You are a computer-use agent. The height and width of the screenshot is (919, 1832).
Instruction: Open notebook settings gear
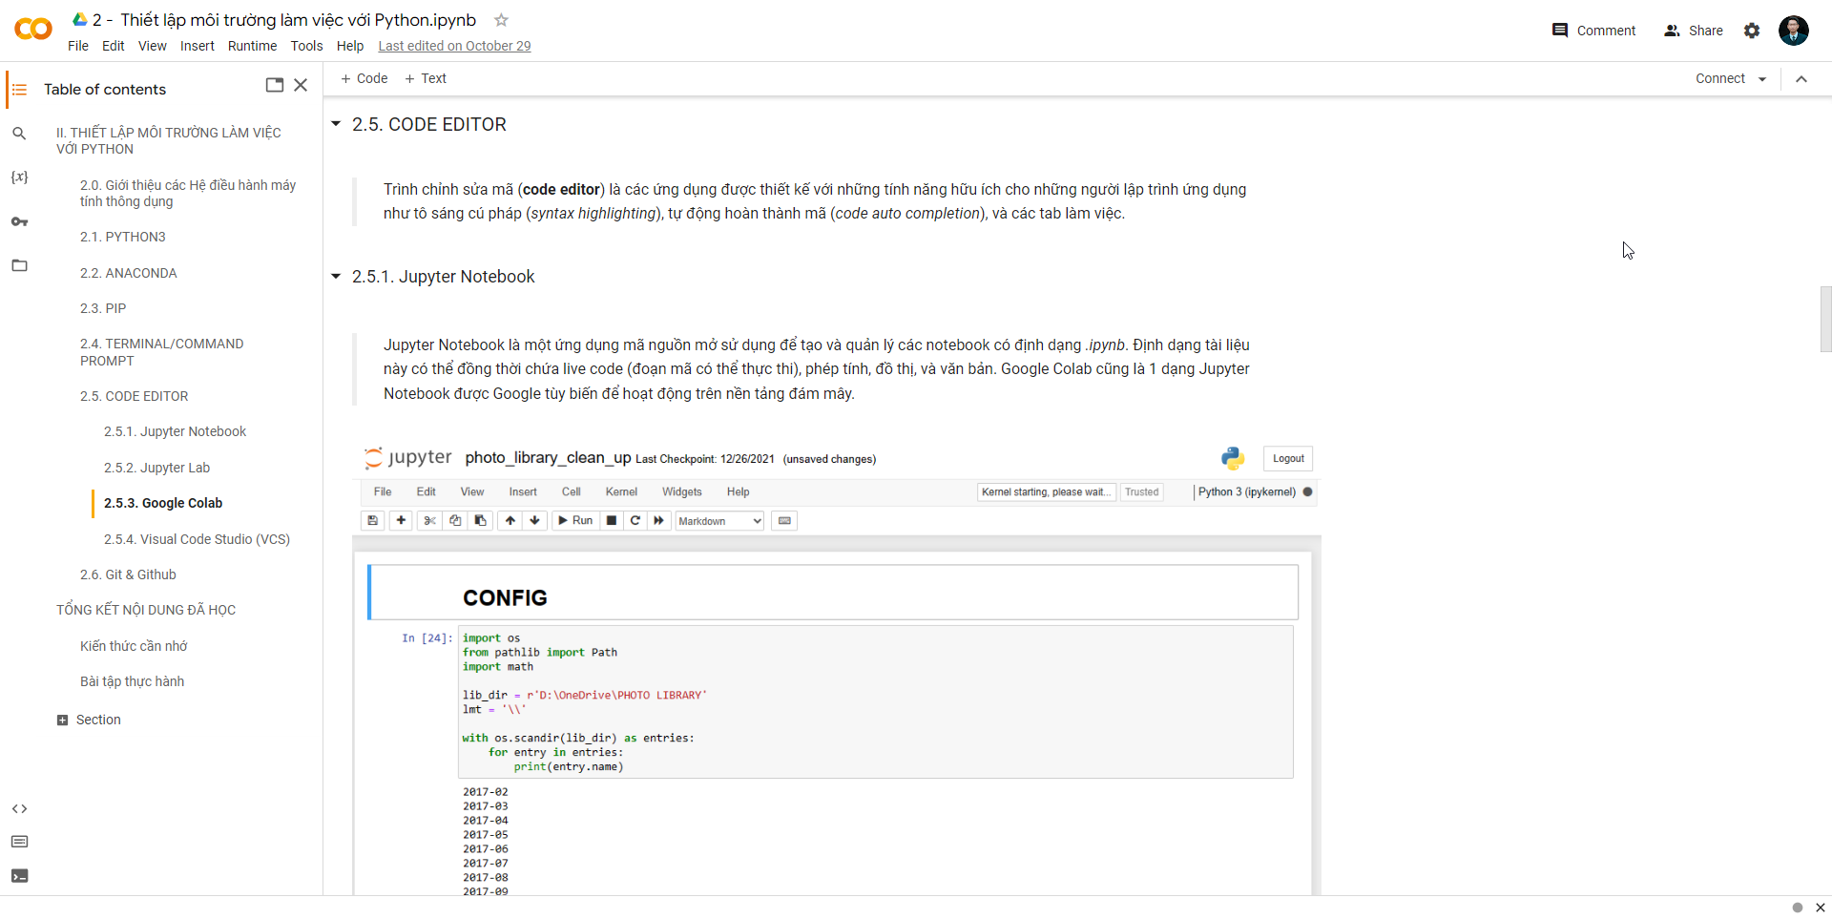(x=1752, y=31)
